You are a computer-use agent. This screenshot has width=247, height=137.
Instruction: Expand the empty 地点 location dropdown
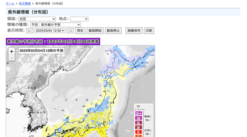[79, 19]
